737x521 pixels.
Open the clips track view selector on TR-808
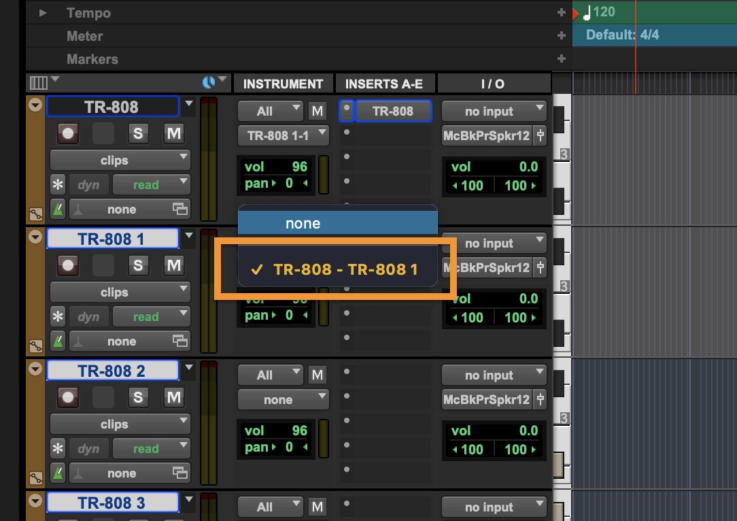[x=120, y=160]
